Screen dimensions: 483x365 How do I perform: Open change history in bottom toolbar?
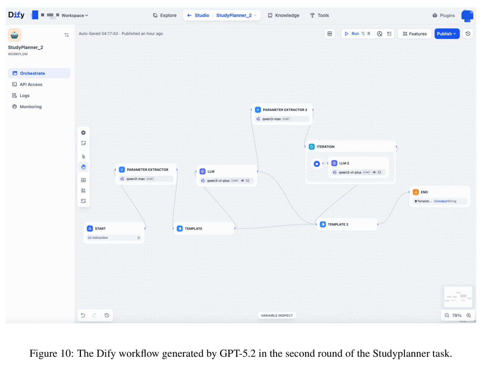click(x=107, y=315)
